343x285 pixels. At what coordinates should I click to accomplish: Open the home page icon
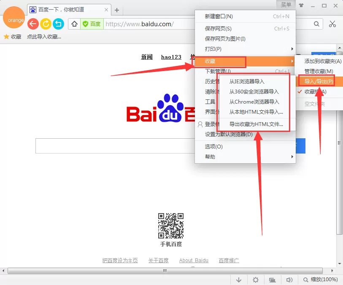(x=74, y=24)
